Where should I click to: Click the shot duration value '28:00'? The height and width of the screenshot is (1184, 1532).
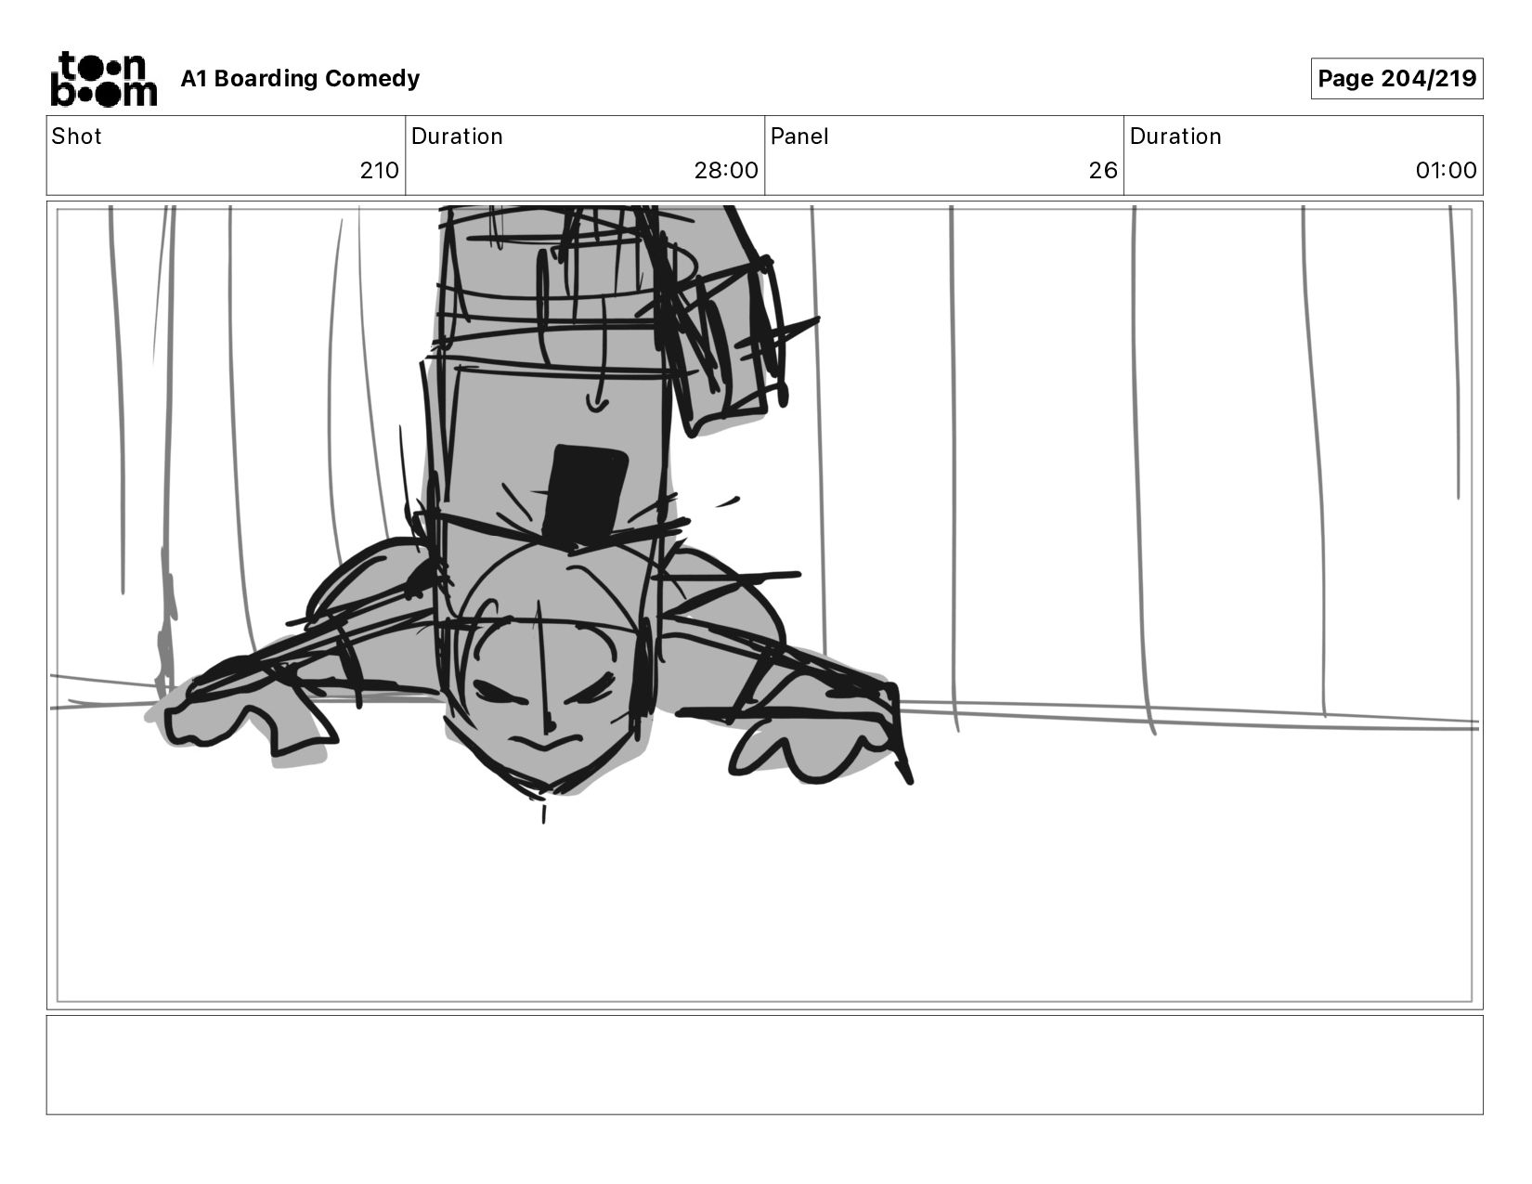[x=726, y=171]
